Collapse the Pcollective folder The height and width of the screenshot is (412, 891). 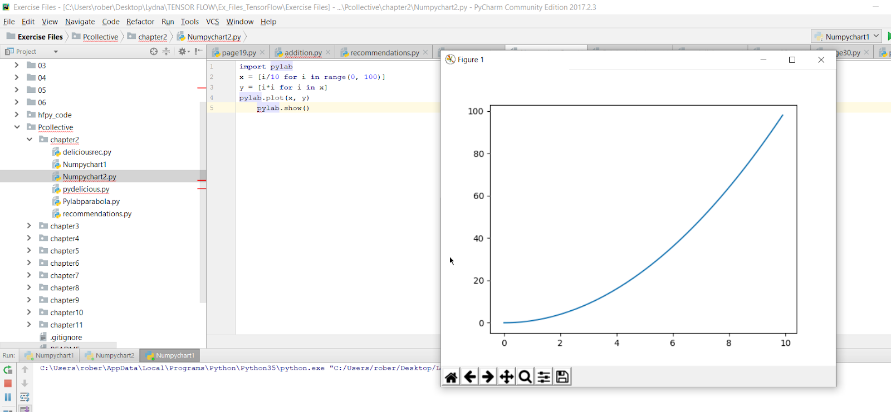click(17, 127)
